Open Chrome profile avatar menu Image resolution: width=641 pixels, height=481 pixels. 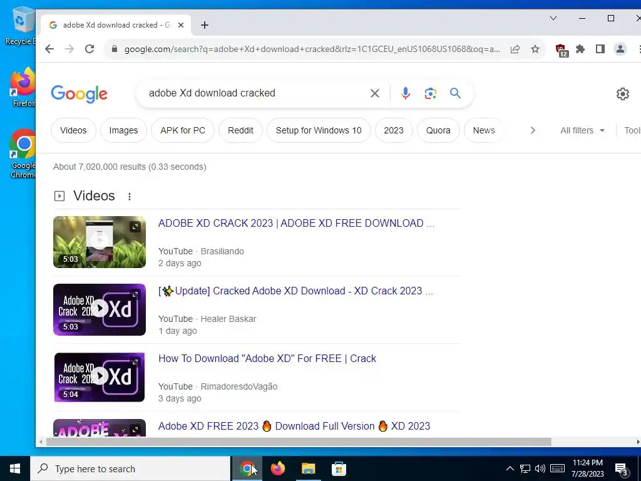620,49
